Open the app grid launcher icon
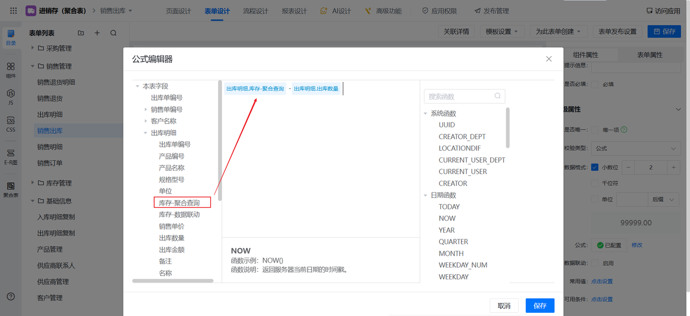 13,11
